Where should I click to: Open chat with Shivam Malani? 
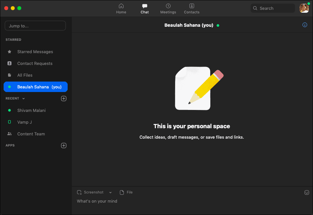(36, 110)
